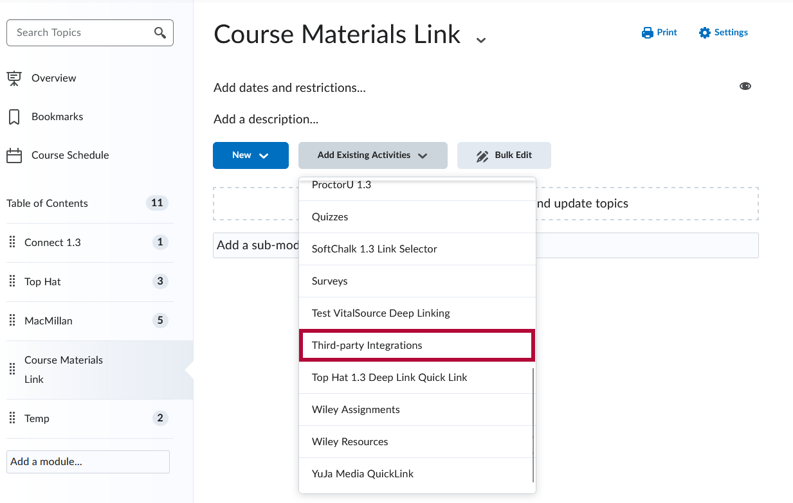Open the New dropdown button
Viewport: 793px width, 503px height.
click(251, 155)
